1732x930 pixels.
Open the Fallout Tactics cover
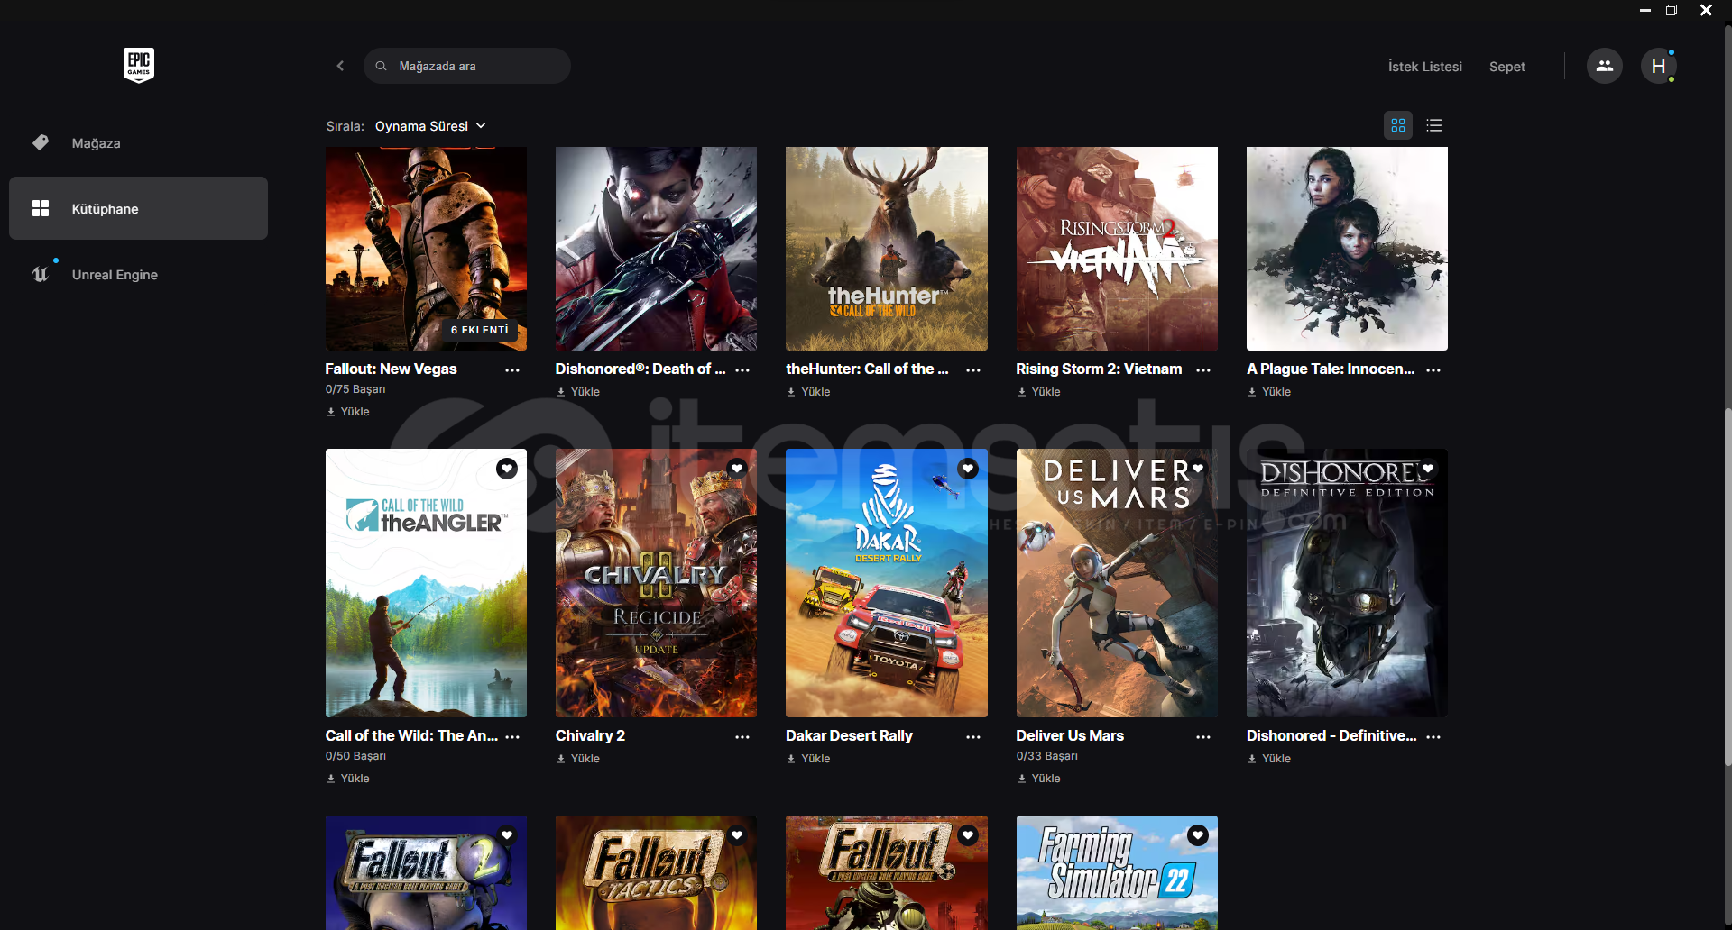click(x=656, y=872)
